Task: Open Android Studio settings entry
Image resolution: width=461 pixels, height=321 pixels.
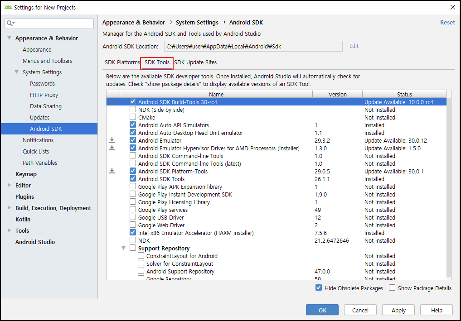Action: (35, 242)
